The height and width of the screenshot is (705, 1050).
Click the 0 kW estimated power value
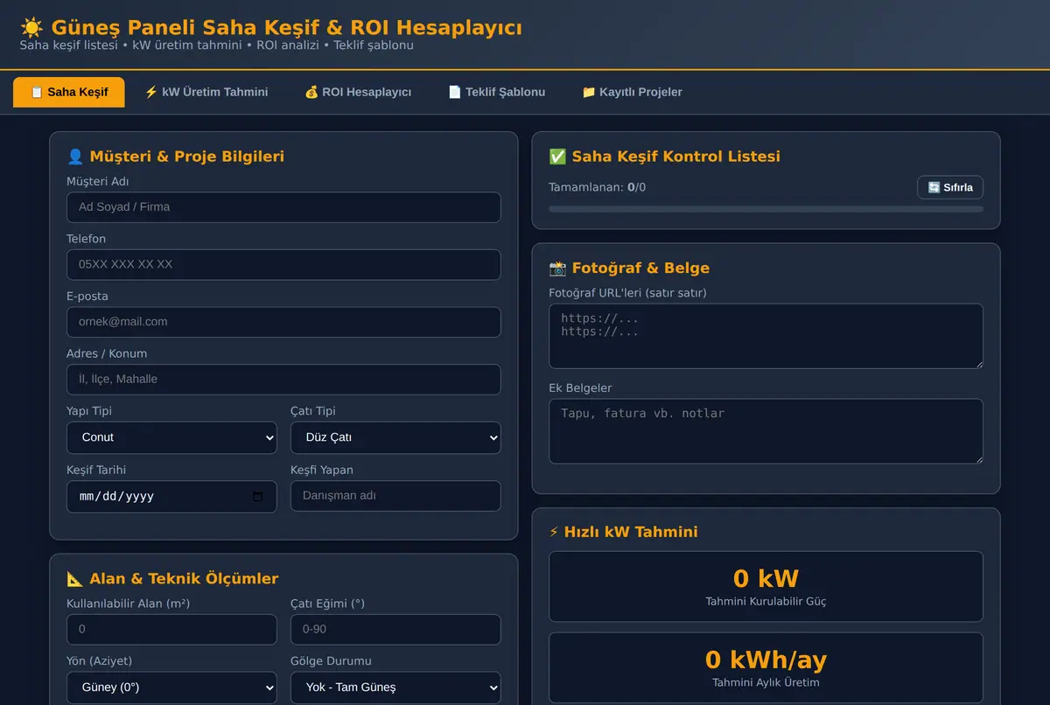click(x=766, y=578)
